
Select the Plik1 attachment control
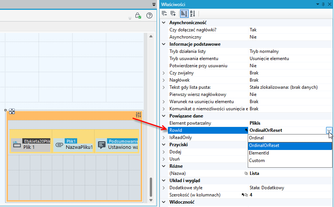click(x=73, y=145)
